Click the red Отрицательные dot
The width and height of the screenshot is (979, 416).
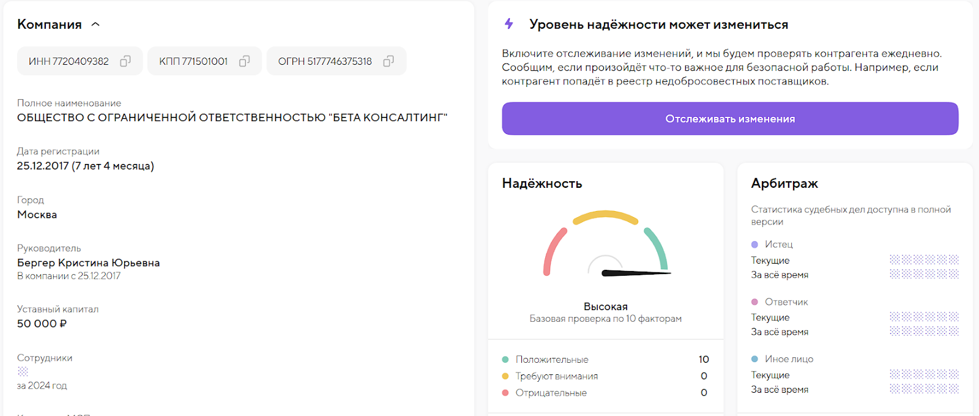tap(505, 393)
